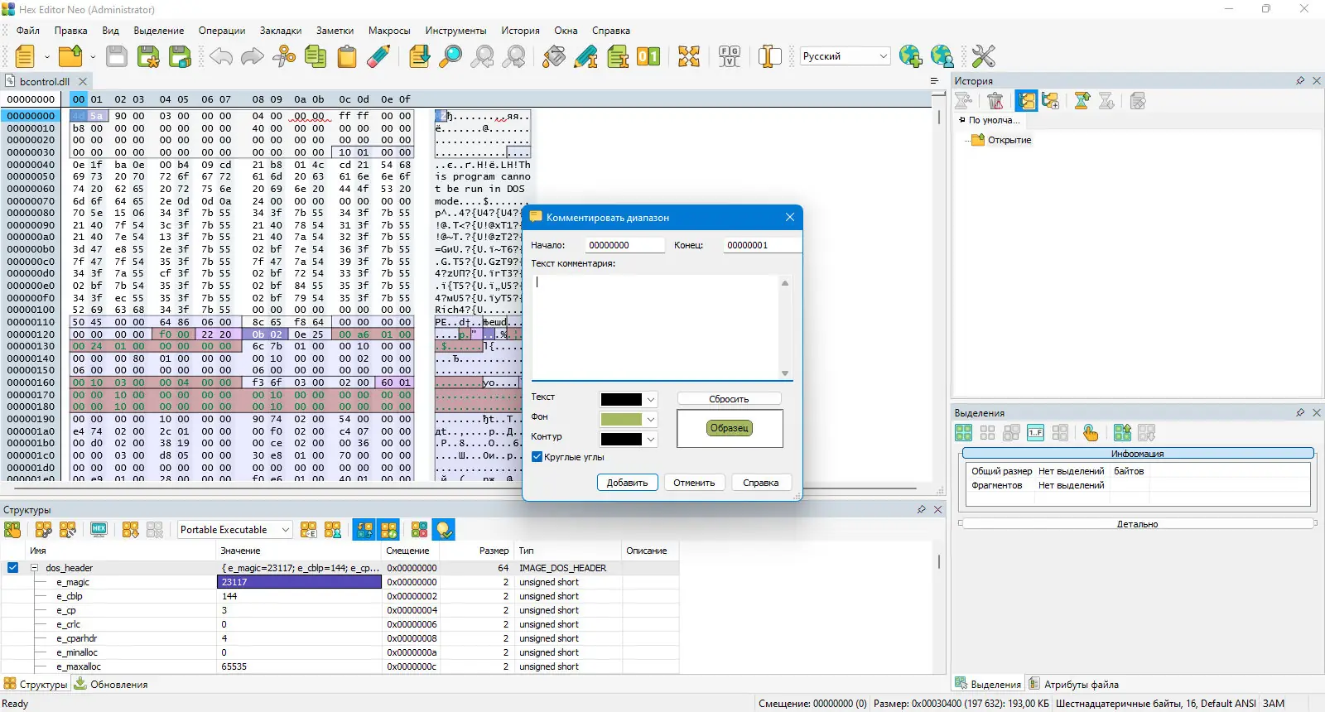This screenshot has width=1325, height=712.
Task: Click the green 'Фон' color swatch
Action: [621, 419]
